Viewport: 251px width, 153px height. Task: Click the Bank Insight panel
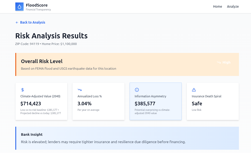coord(127,138)
